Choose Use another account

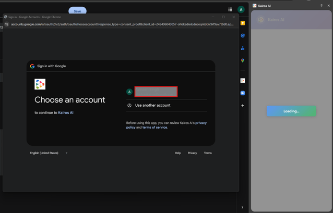166,105
